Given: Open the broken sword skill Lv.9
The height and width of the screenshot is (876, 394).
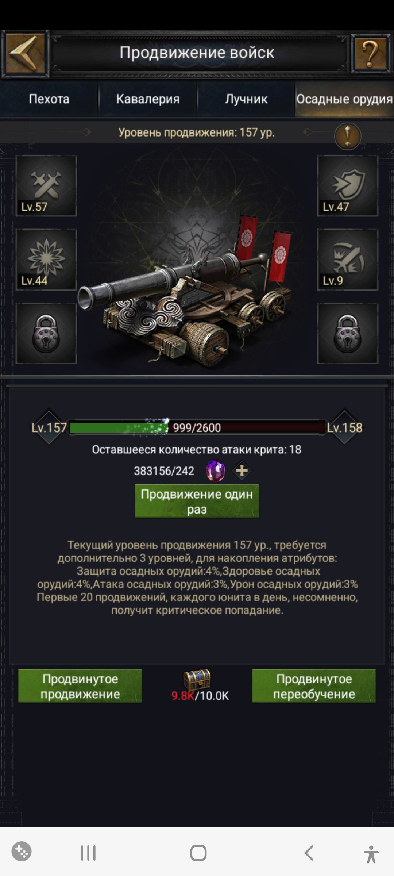Looking at the screenshot, I should [x=348, y=260].
